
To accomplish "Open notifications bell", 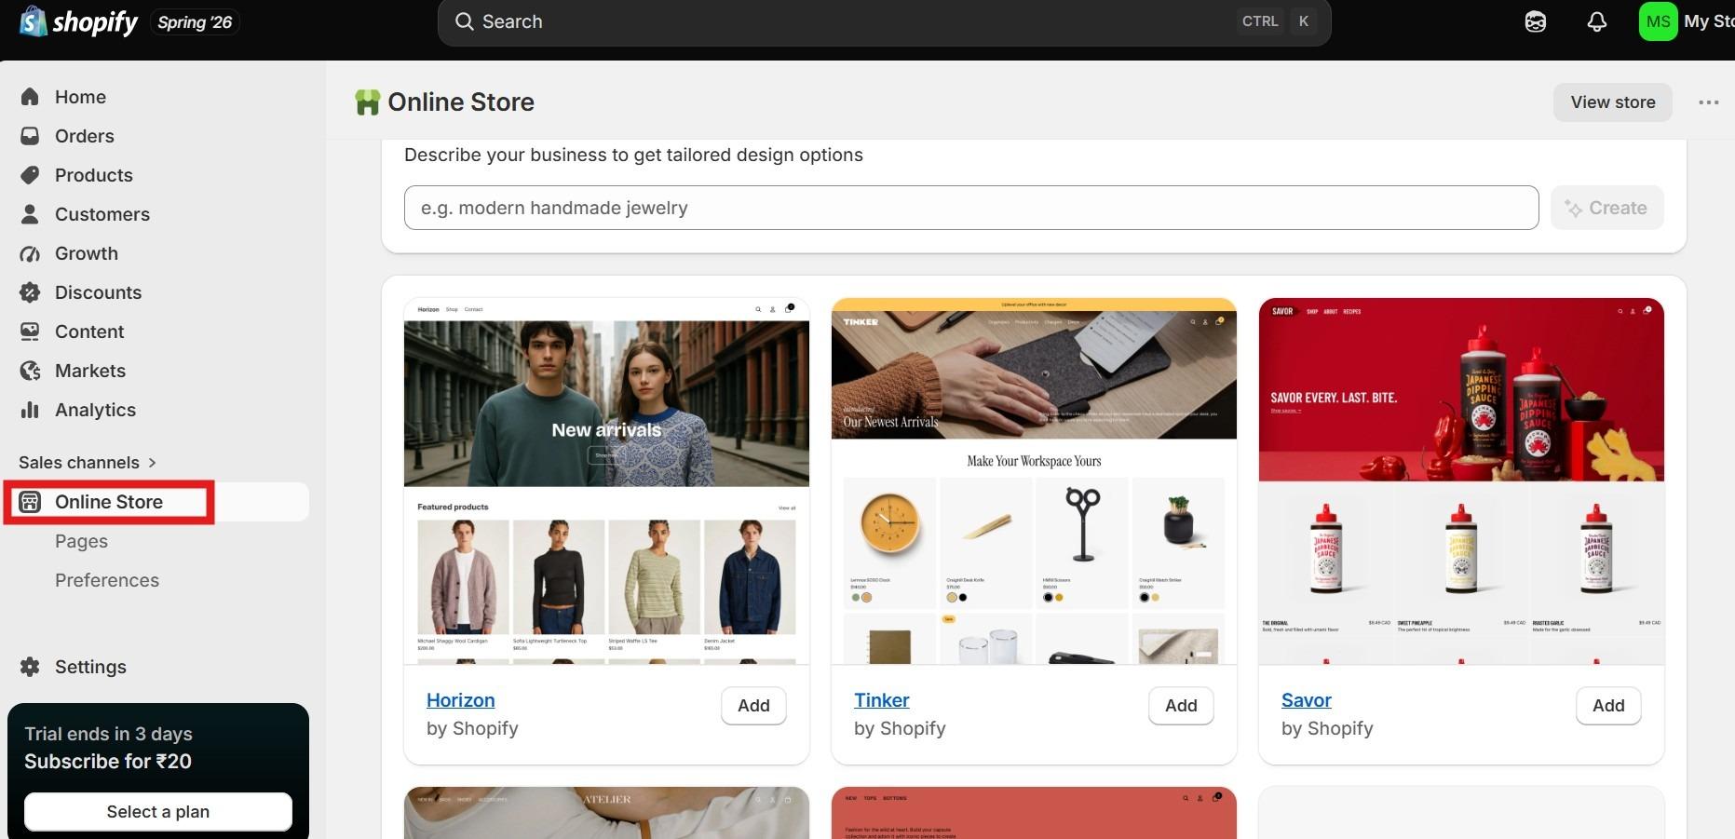I will pos(1597,21).
